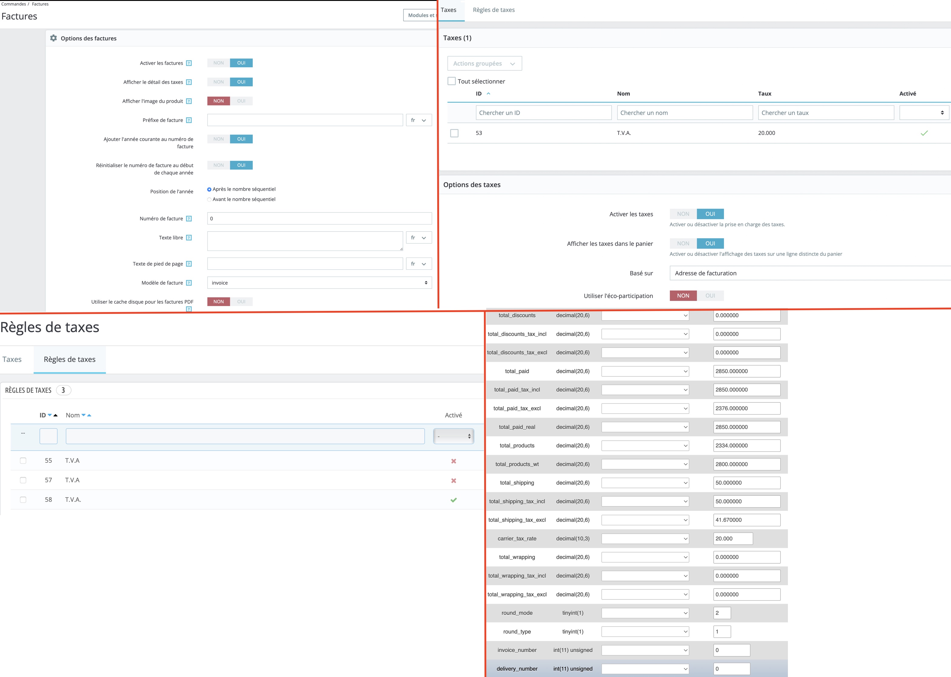Check the Tout sélectionner checkbox
Image resolution: width=951 pixels, height=677 pixels.
pos(451,81)
